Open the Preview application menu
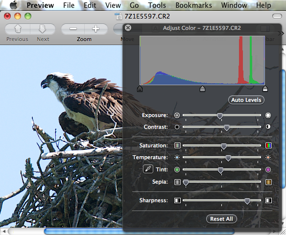Screen dimensions: 286x235 click(40, 5)
